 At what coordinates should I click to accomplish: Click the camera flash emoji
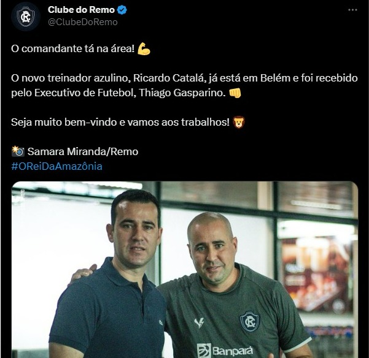[x=18, y=151]
